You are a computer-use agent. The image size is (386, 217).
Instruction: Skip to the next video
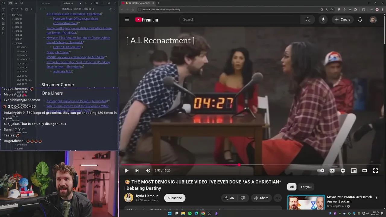[137, 171]
